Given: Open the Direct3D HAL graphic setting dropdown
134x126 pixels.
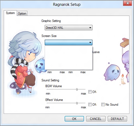Looking at the screenshot, I should click(69, 28).
